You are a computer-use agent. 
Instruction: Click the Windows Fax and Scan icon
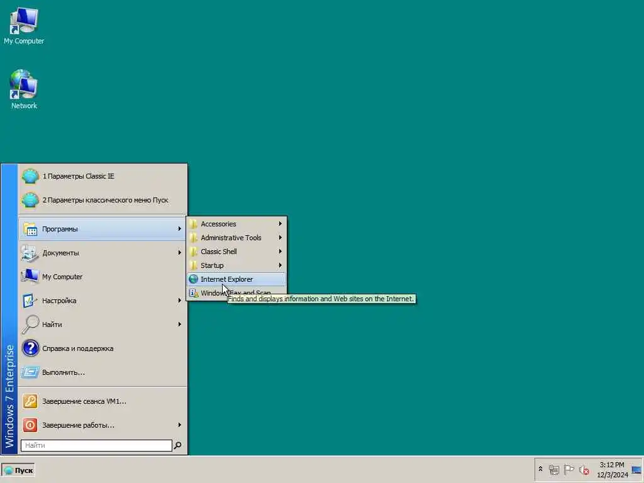pyautogui.click(x=194, y=293)
